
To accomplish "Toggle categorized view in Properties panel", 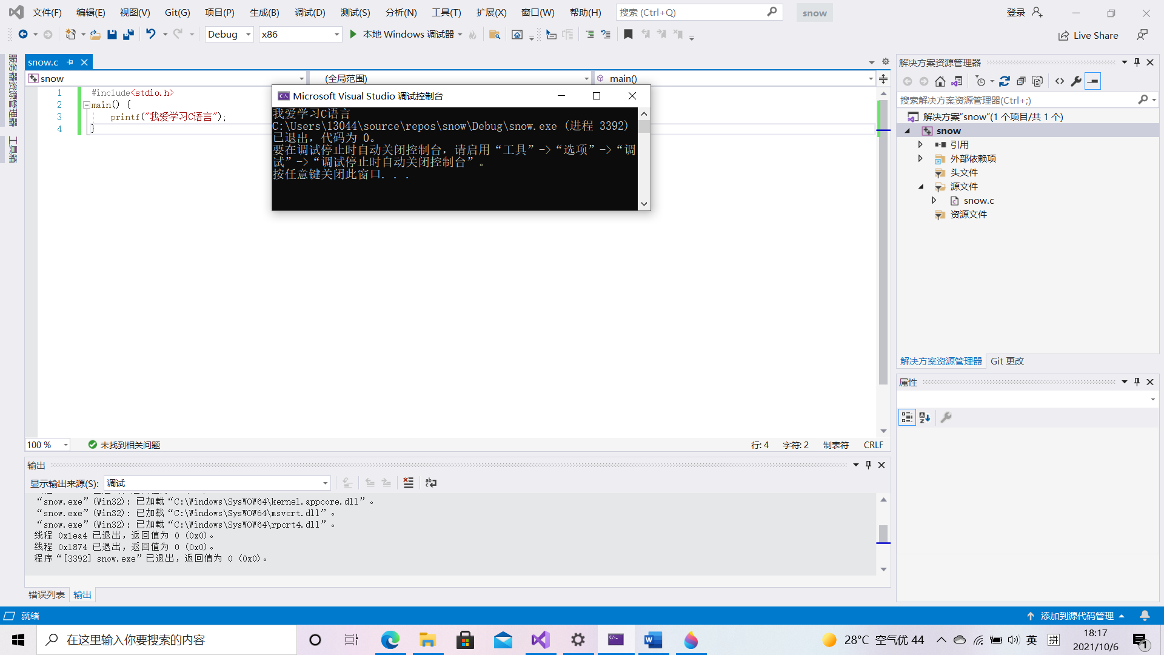I will pos(907,417).
